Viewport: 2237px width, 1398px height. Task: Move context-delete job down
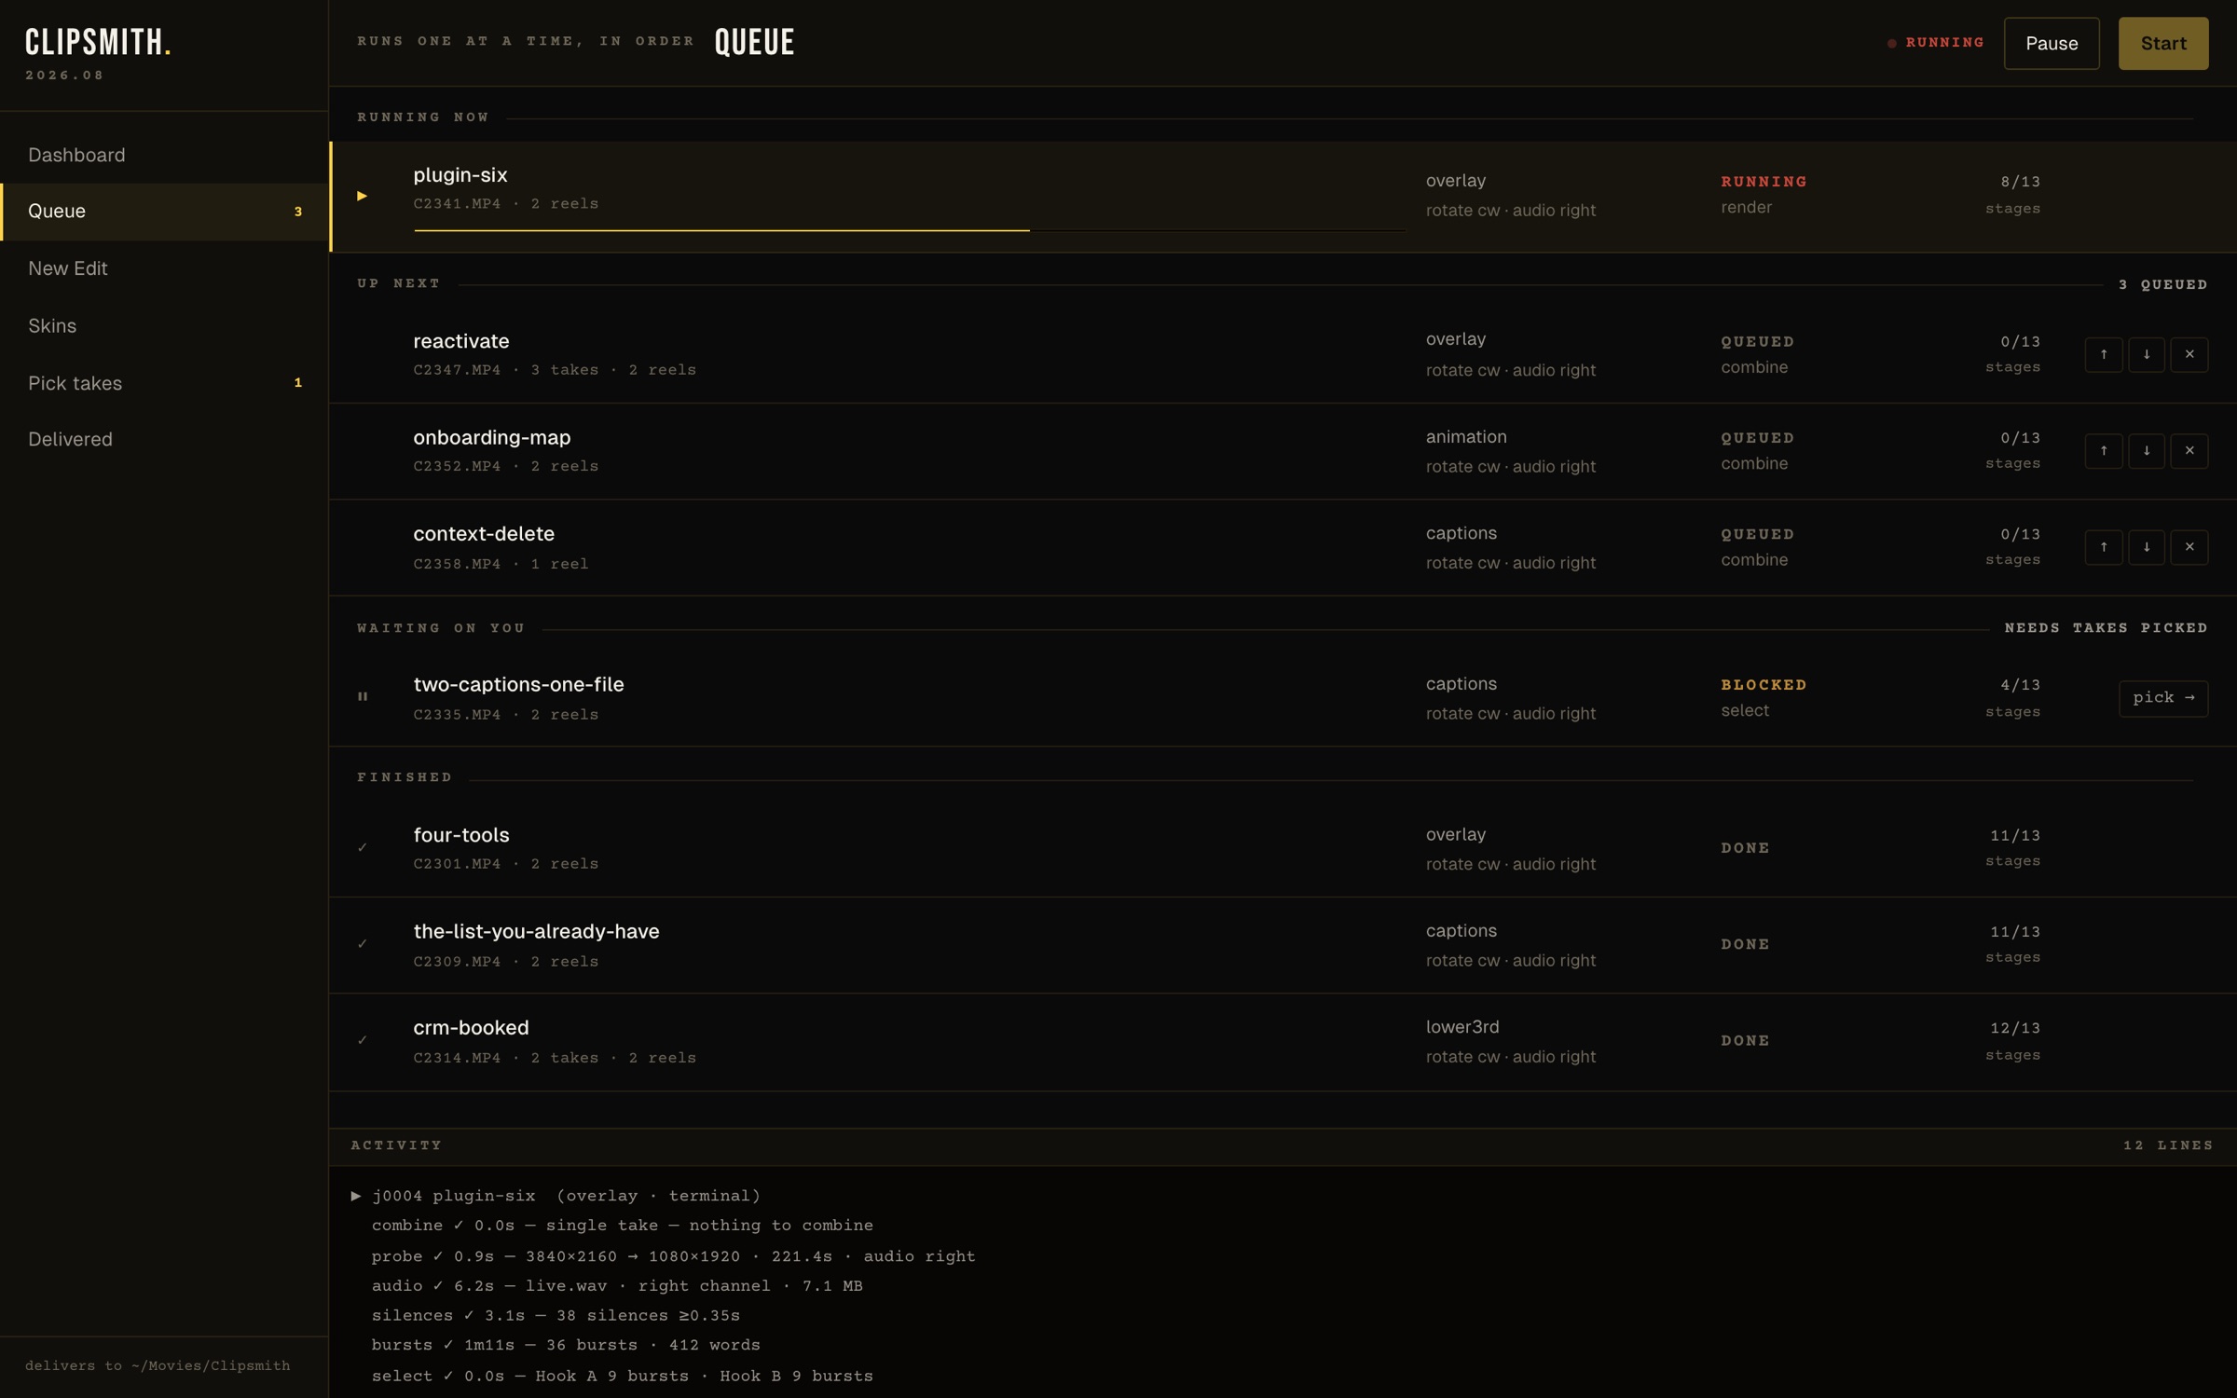pyautogui.click(x=2147, y=547)
